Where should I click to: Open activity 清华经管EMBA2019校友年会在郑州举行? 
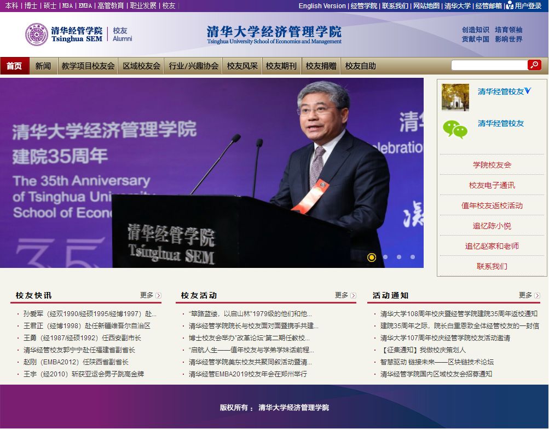pyautogui.click(x=248, y=374)
